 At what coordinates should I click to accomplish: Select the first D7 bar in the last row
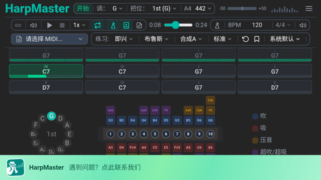pos(46,87)
